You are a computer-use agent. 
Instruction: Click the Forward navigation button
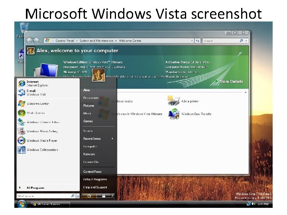[x=36, y=41]
